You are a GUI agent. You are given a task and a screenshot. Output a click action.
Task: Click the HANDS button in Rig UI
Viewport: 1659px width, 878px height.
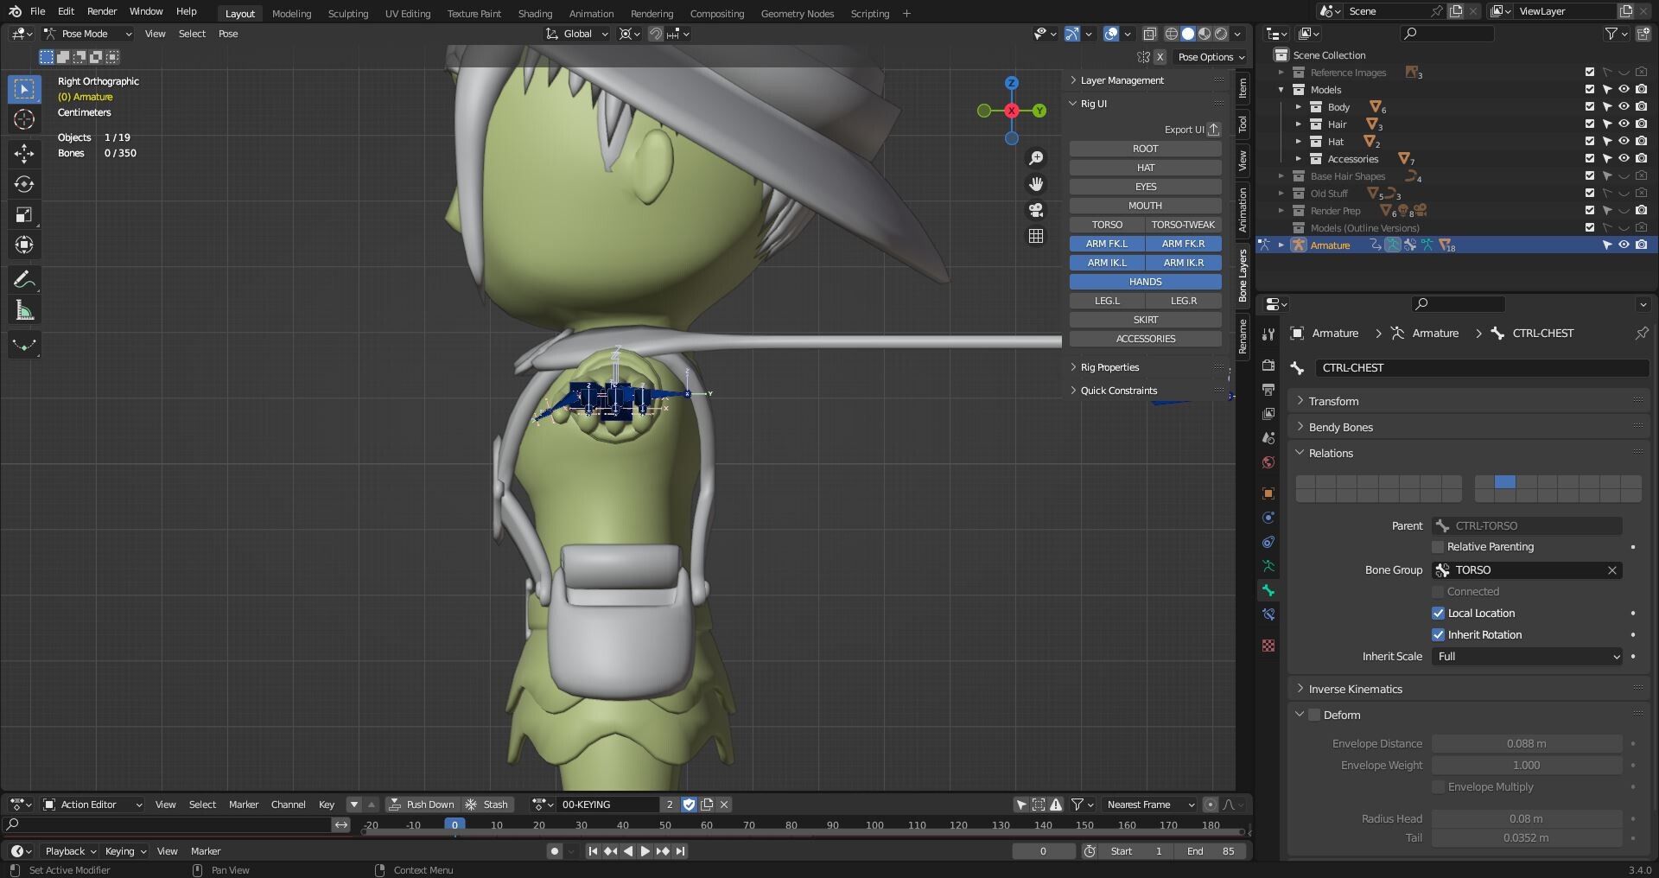tap(1144, 281)
